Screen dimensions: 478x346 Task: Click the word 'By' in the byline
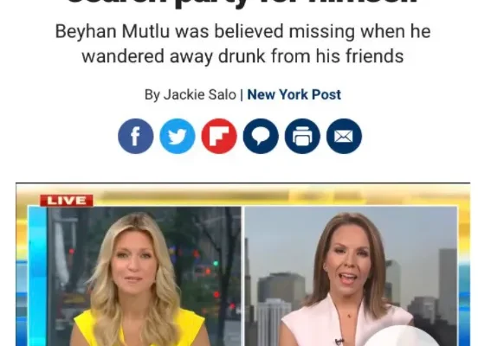click(x=152, y=95)
